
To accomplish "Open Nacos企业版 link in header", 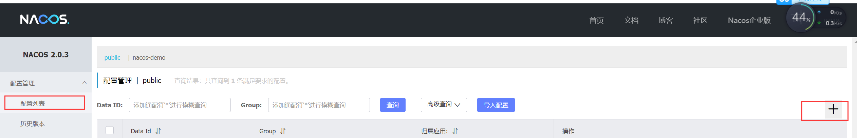I will (749, 21).
